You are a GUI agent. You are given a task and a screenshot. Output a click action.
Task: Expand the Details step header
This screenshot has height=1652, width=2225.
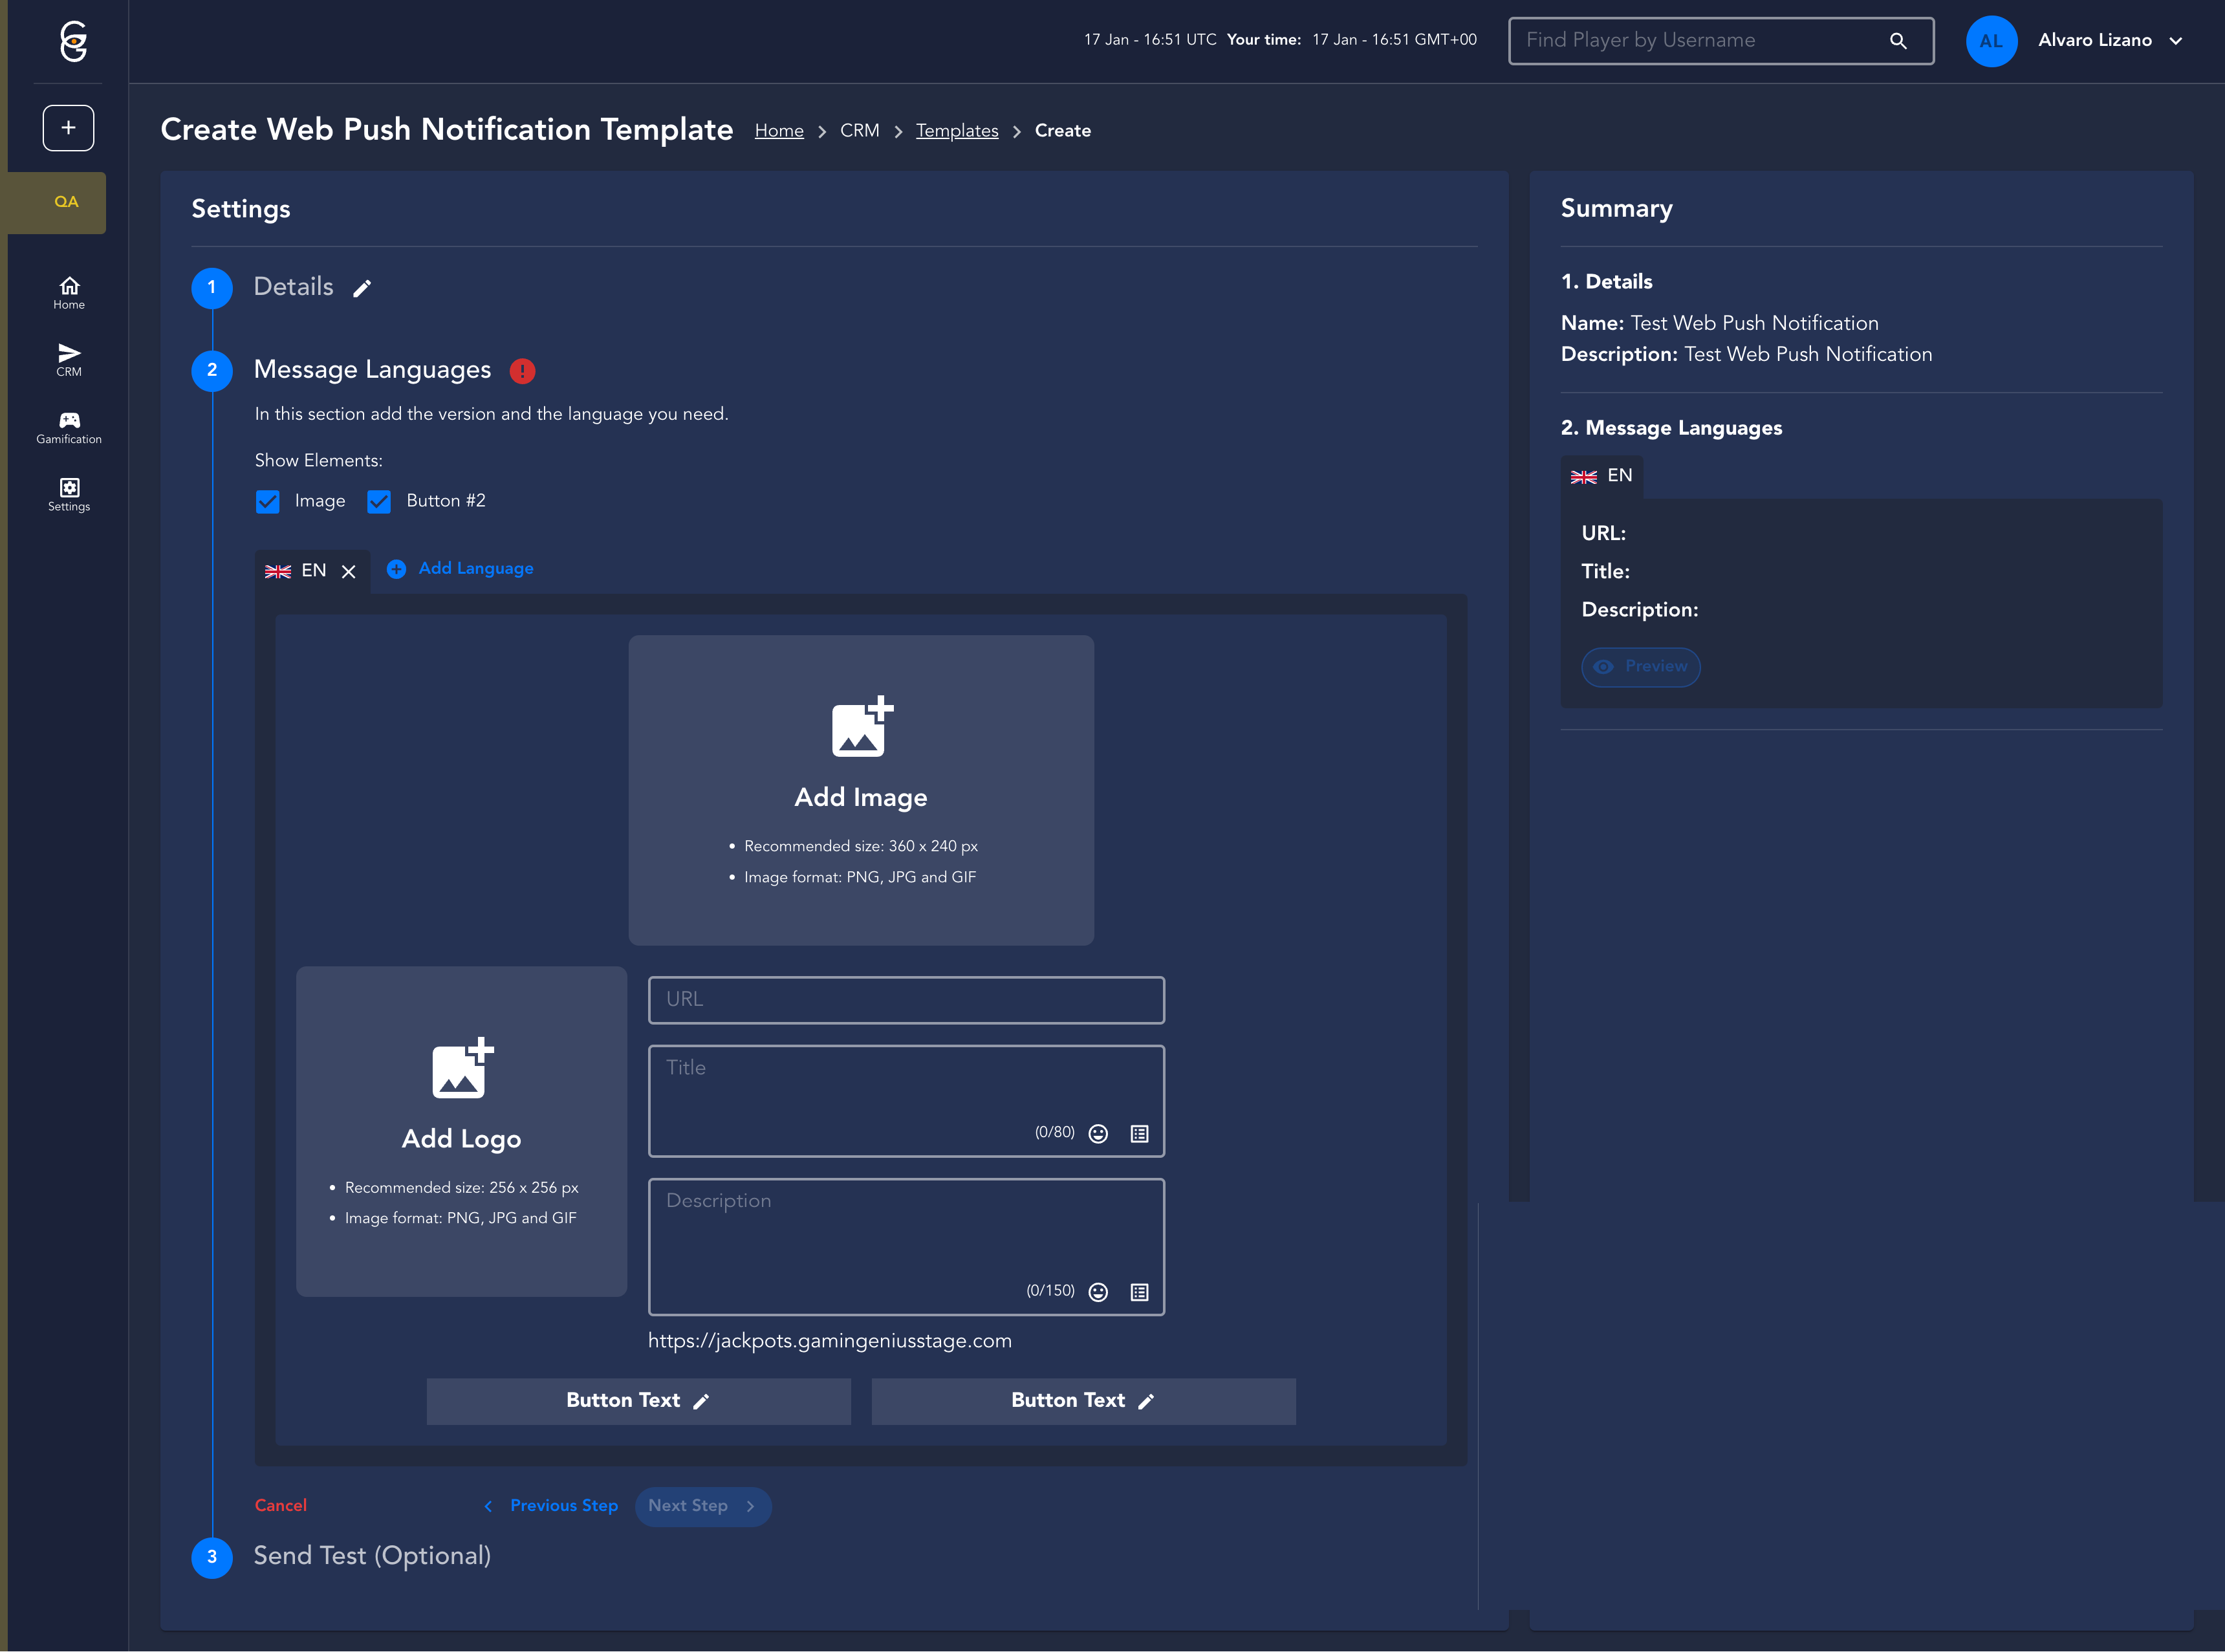[293, 287]
